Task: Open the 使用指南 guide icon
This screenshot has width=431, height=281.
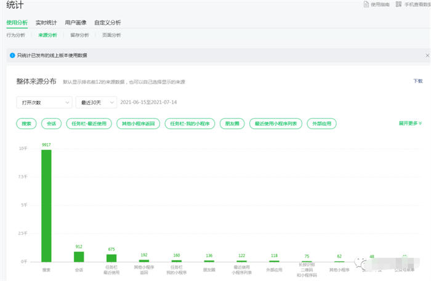Action: [366, 5]
